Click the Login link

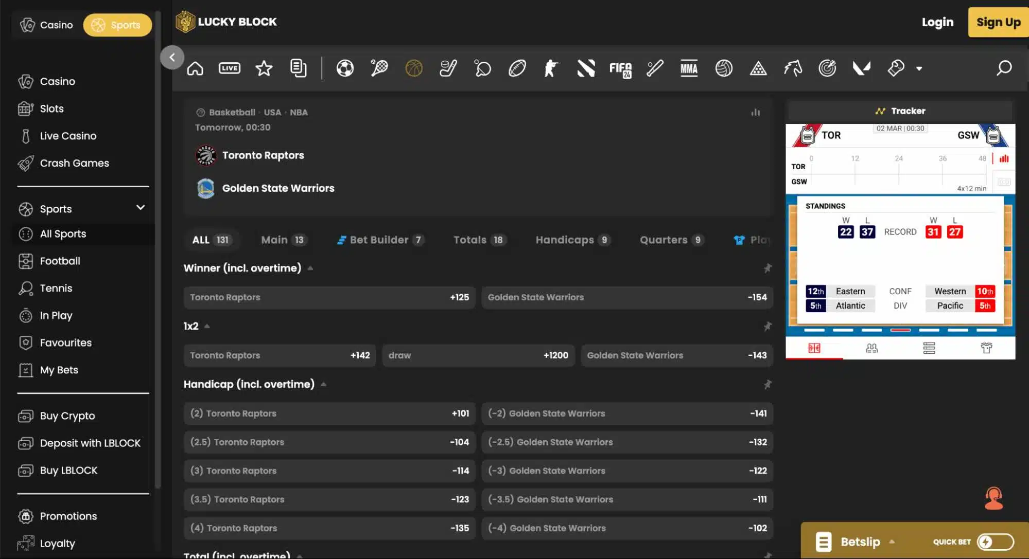[x=937, y=22]
